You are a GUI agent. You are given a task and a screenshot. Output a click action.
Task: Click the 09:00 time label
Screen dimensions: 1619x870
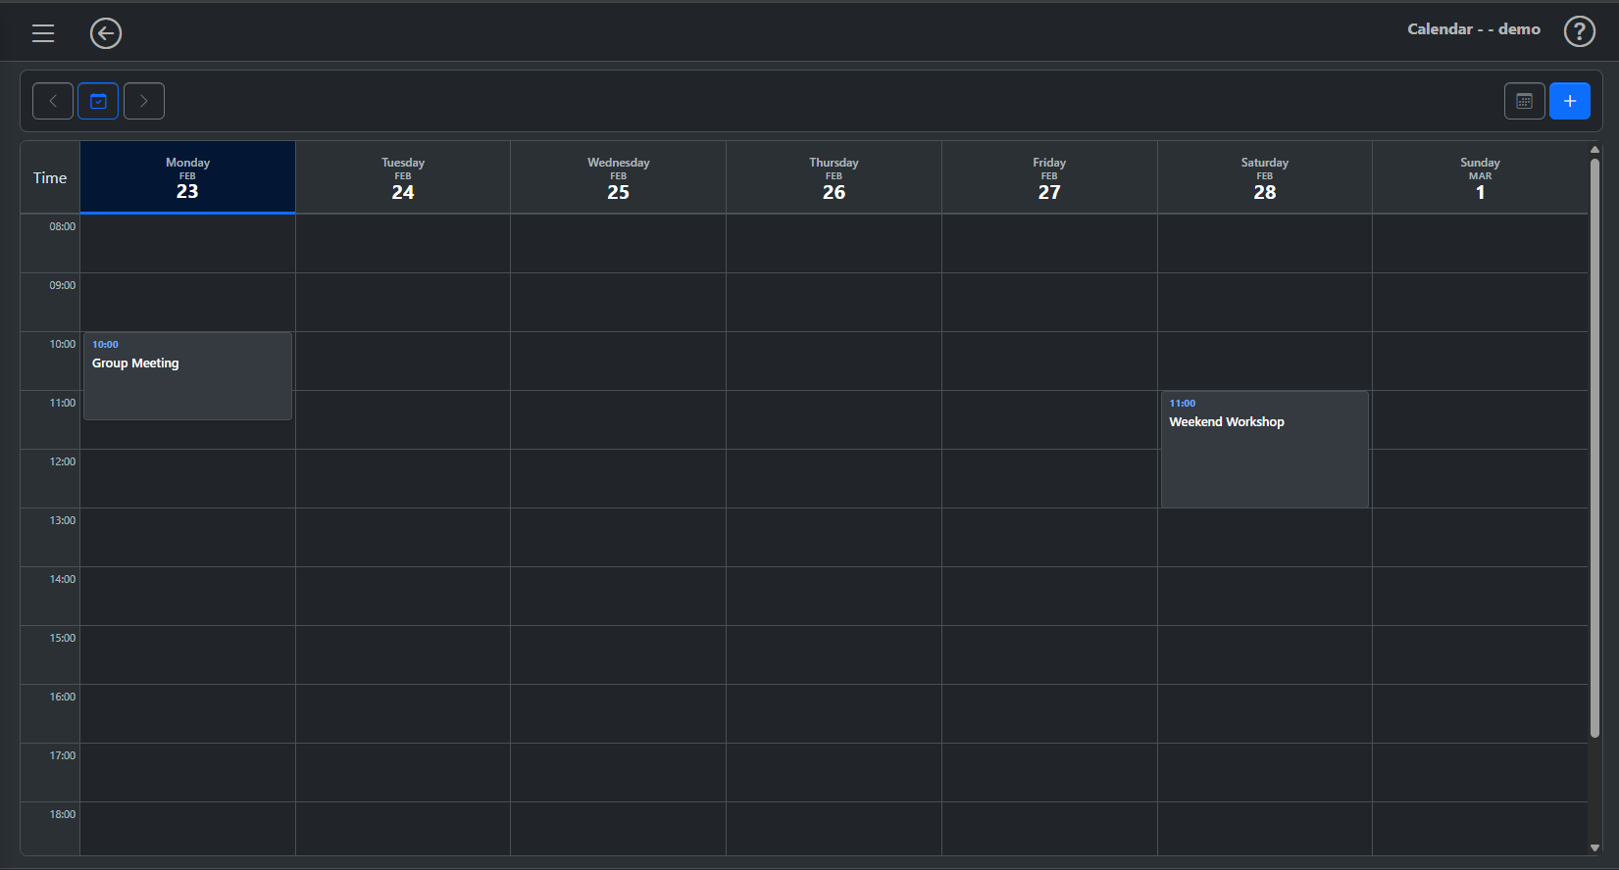tap(63, 285)
